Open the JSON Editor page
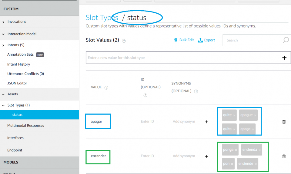This screenshot has width=291, height=174. tap(17, 83)
